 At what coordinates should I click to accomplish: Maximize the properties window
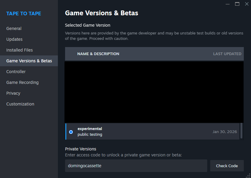237,4
